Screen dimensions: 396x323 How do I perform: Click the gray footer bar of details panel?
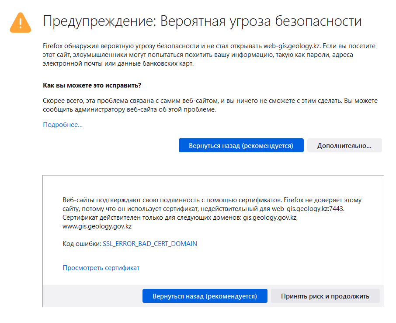[x=92, y=296]
